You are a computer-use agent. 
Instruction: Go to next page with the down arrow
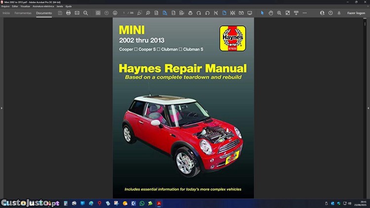point(115,13)
